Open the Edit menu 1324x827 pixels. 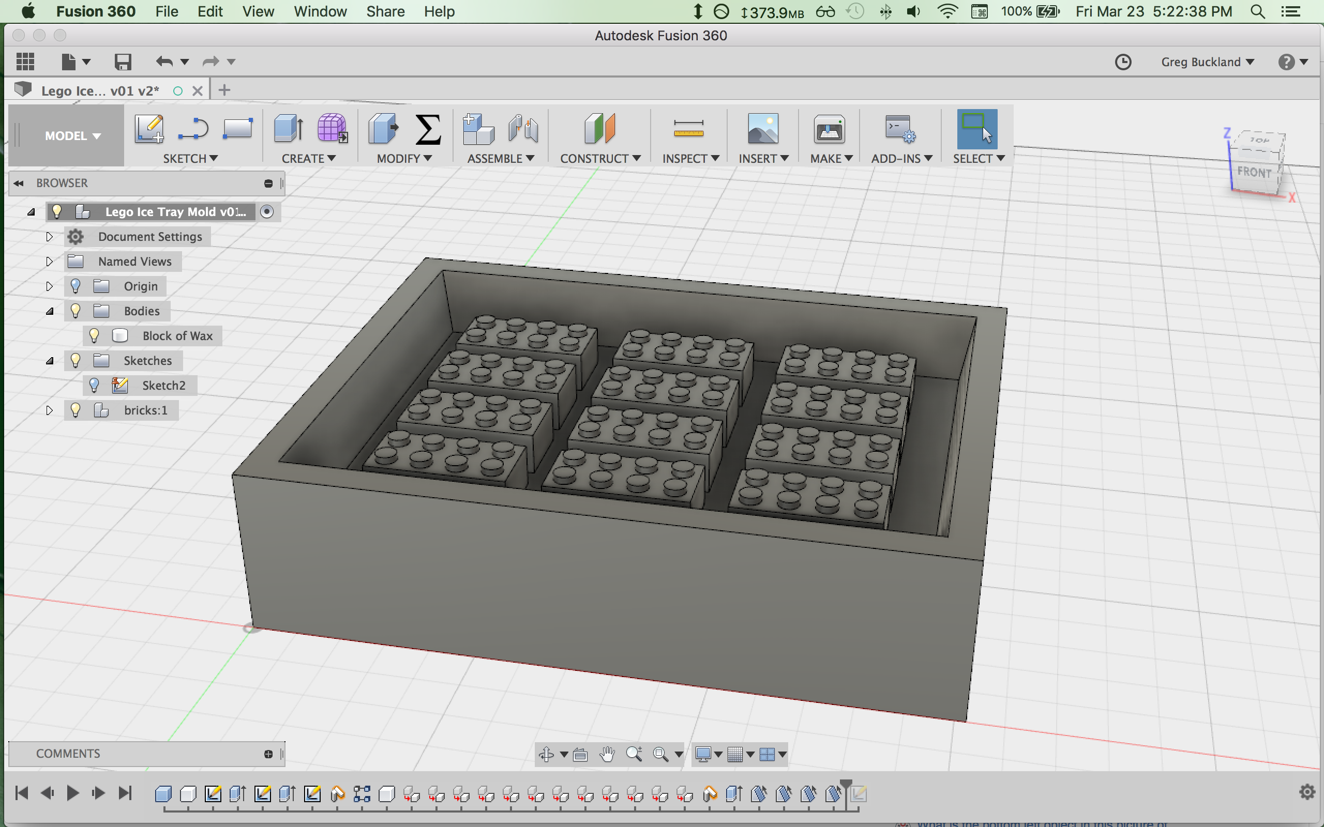pyautogui.click(x=210, y=11)
